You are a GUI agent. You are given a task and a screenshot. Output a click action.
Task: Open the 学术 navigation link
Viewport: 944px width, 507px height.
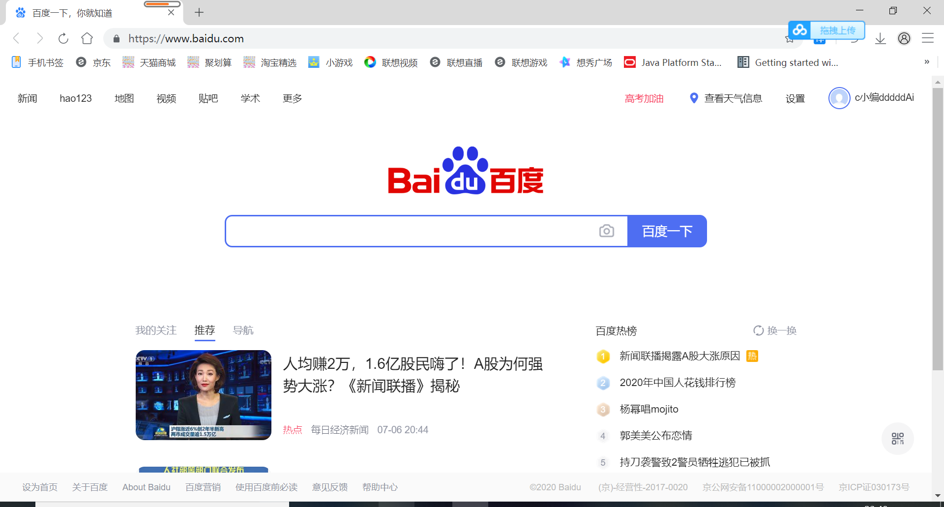coord(250,98)
